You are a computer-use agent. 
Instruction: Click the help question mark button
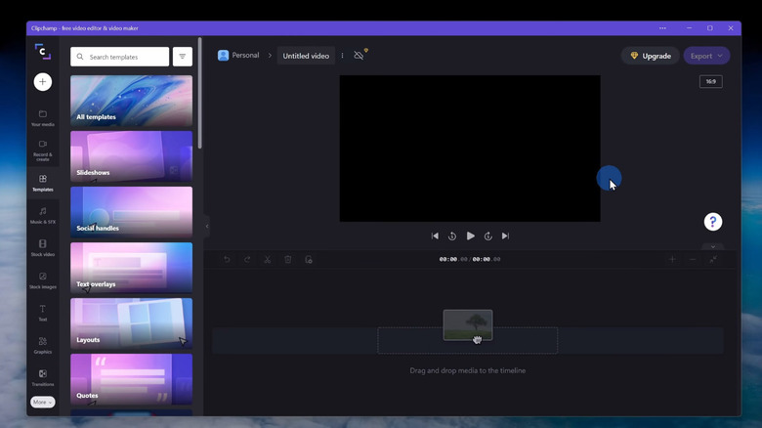coord(713,222)
